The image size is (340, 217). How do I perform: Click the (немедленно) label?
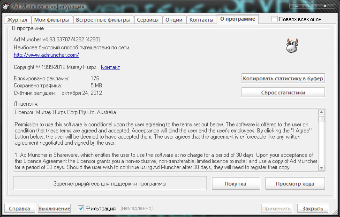point(136,209)
